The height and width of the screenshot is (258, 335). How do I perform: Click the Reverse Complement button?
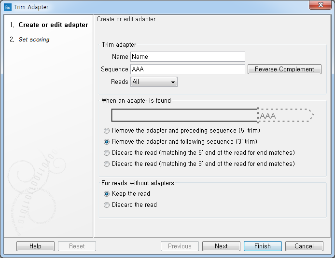pos(284,69)
